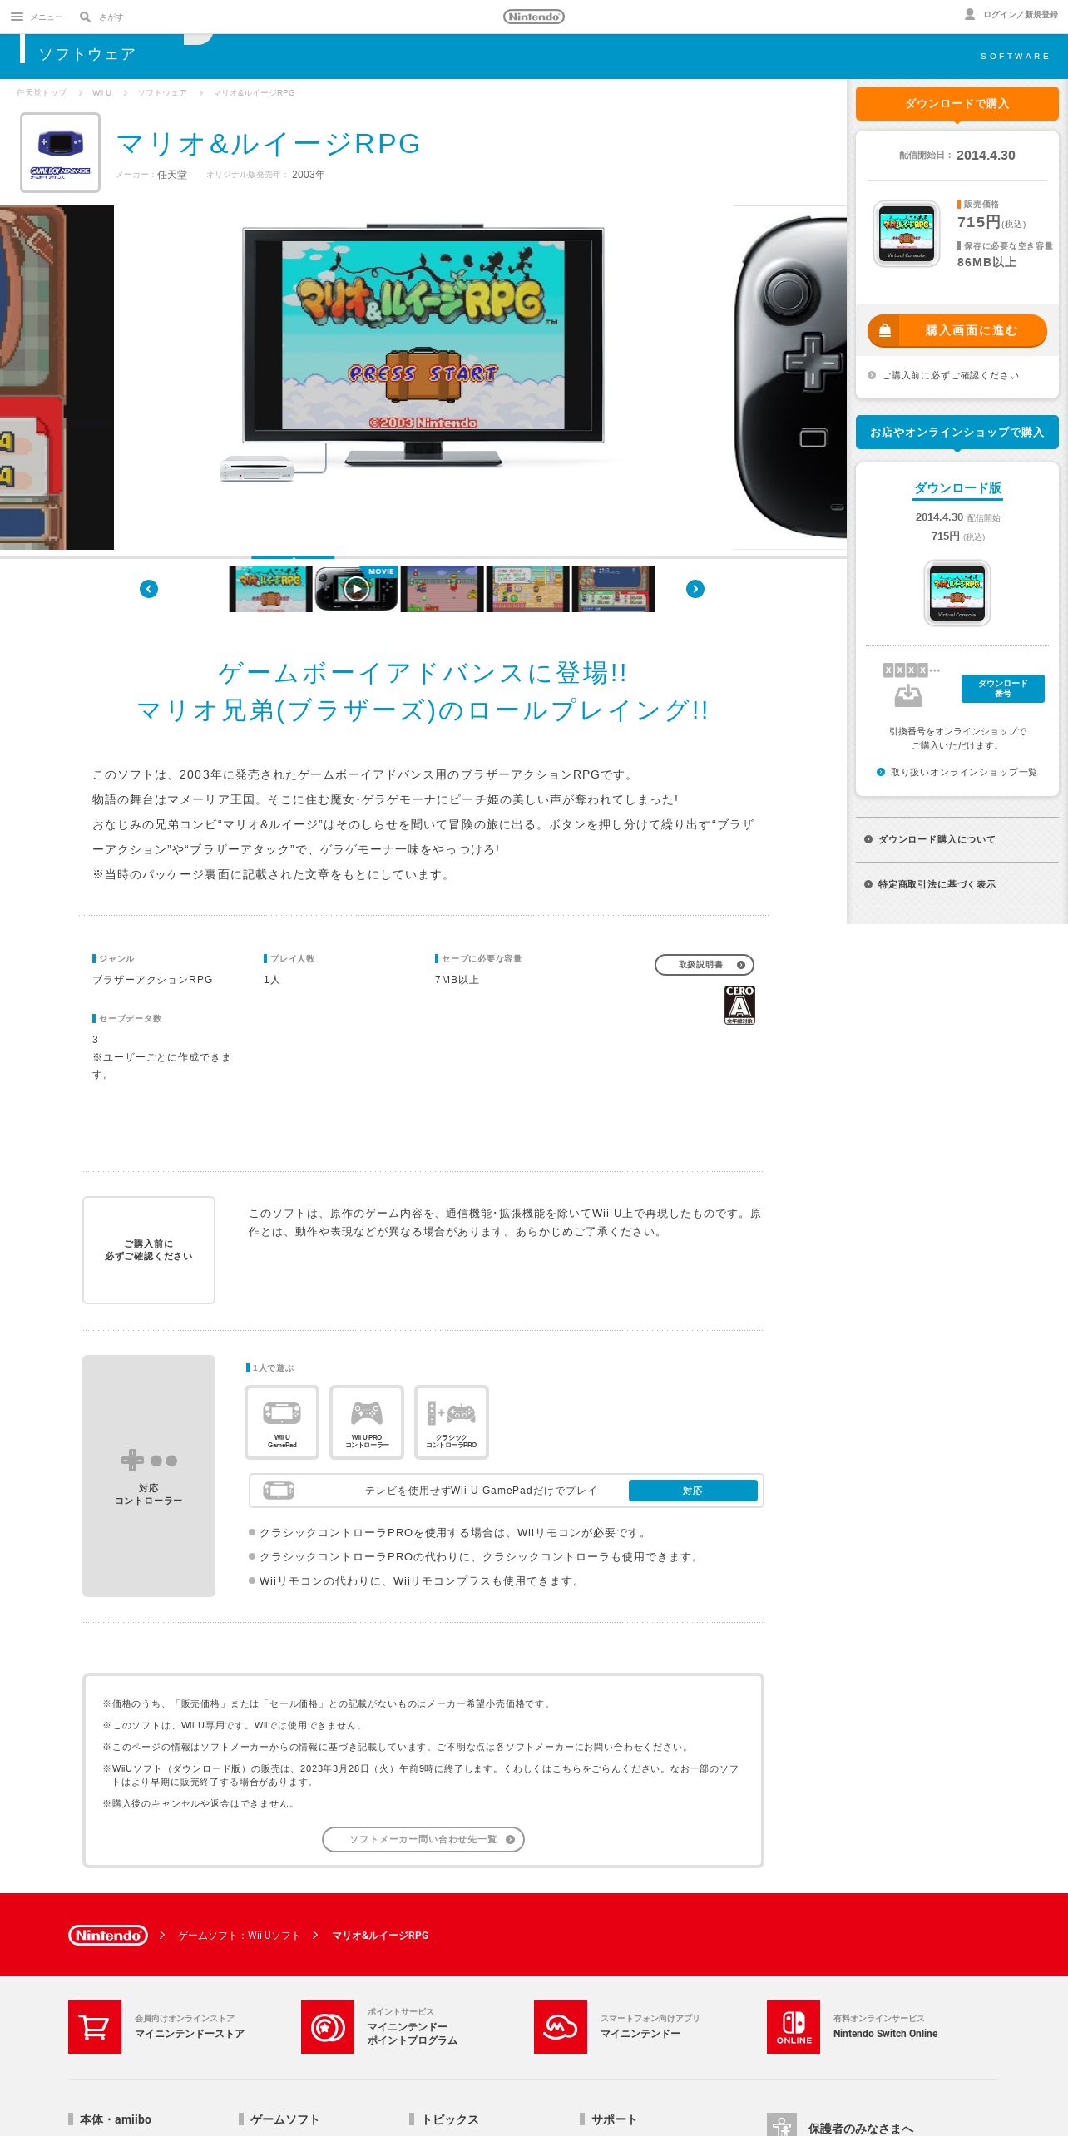The image size is (1068, 2136).
Task: Click the クラシックコントローラPRO icon
Action: (452, 1422)
